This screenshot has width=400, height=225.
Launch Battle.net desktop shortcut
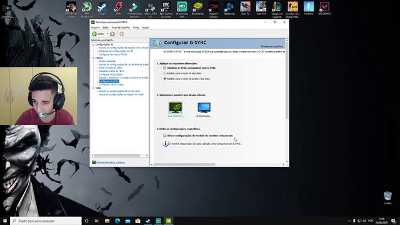pyautogui.click(x=229, y=9)
